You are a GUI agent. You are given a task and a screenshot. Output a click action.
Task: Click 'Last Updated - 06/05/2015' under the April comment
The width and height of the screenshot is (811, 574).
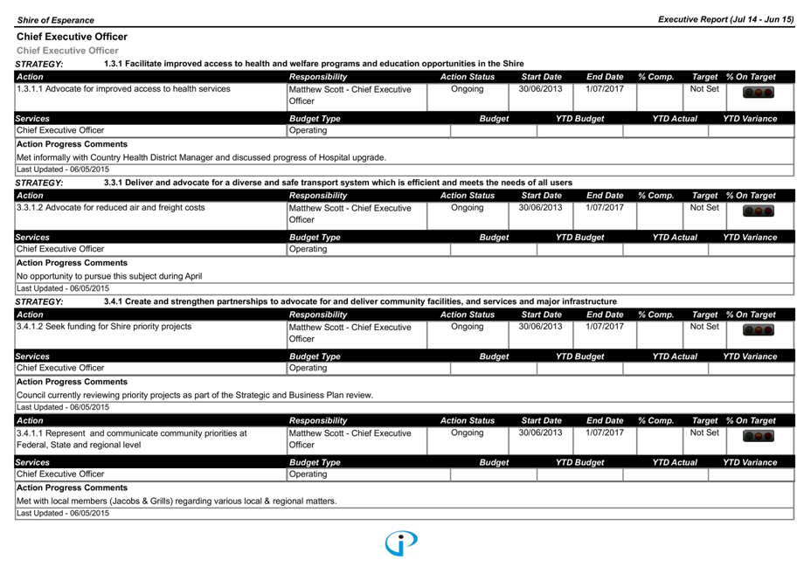coord(63,288)
